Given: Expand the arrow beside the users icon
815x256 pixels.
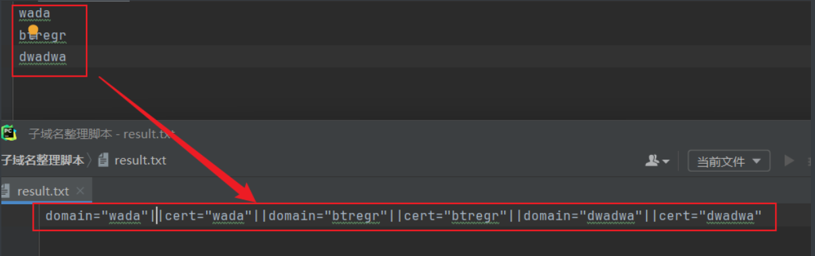Looking at the screenshot, I should 666,162.
